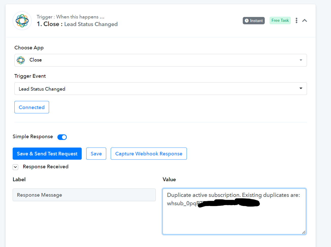Open the Trigger Event dropdown
Viewport: 331px width, 247px height.
pos(161,89)
